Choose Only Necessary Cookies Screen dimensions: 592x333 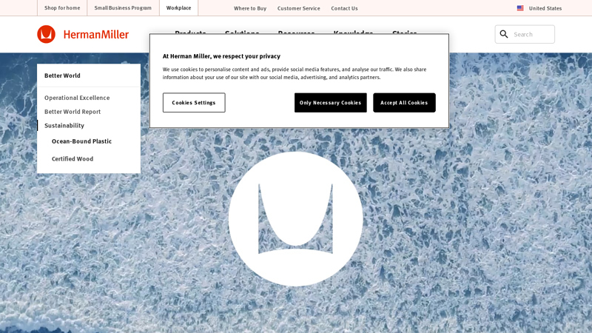(330, 103)
